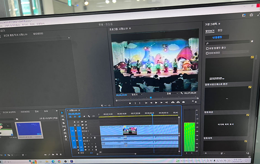The height and width of the screenshot is (164, 260).
Task: Select the Type tool in the tools panel
Action: tap(66, 140)
